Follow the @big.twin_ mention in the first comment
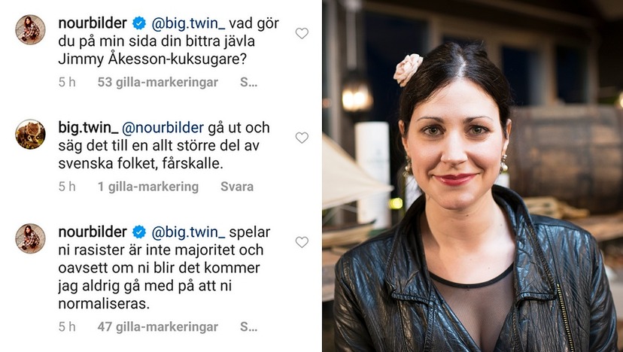 coord(188,23)
